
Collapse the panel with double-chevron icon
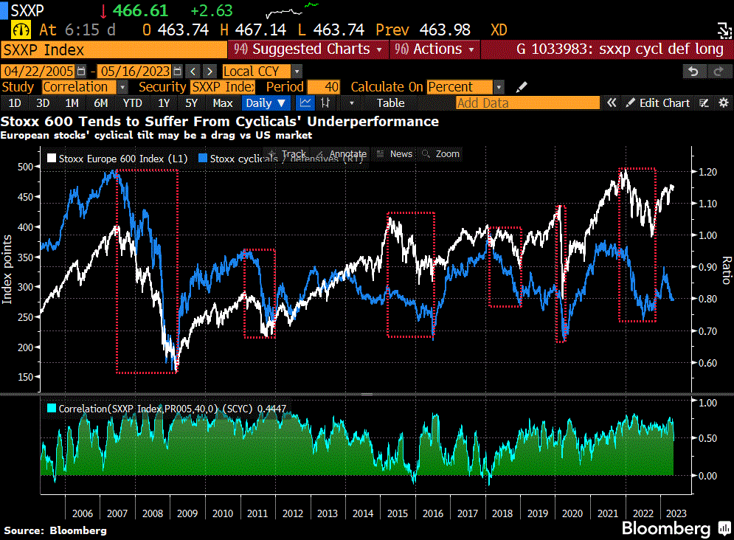click(612, 103)
